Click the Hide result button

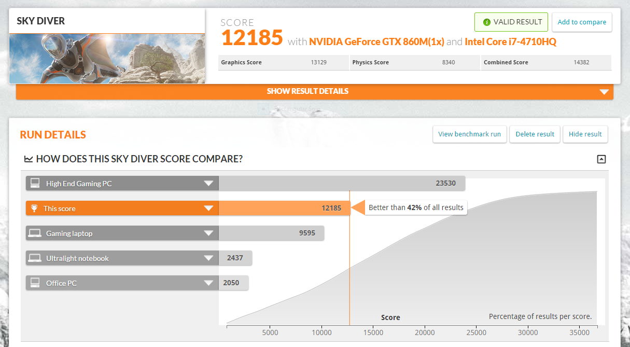tap(585, 134)
